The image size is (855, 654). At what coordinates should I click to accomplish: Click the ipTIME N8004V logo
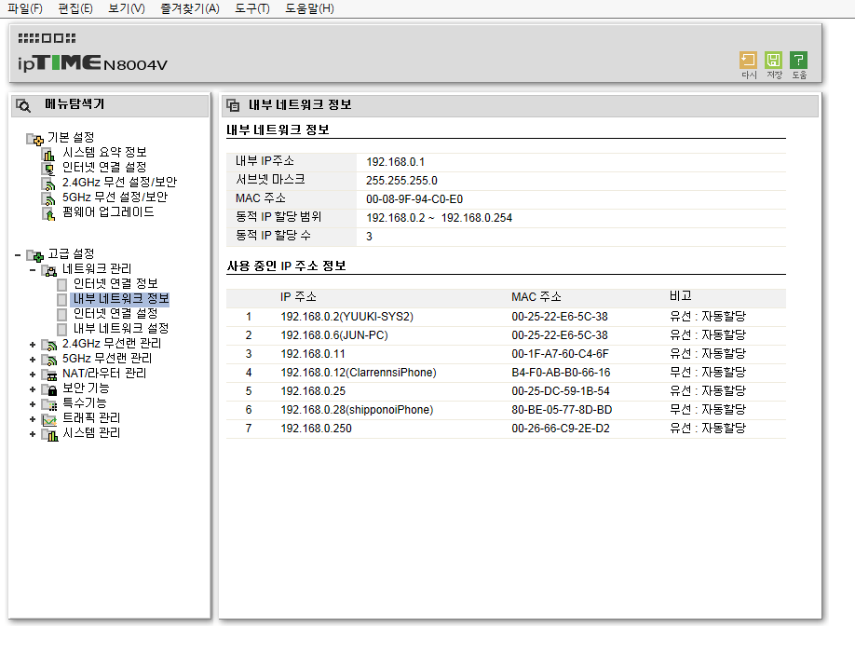click(x=93, y=62)
